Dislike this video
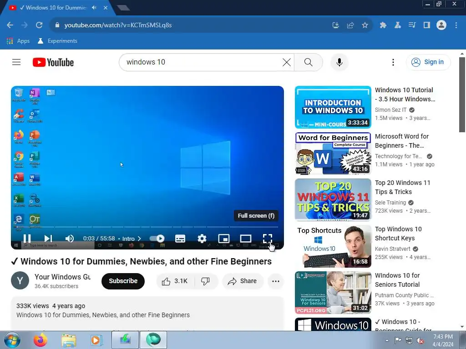 tap(205, 281)
